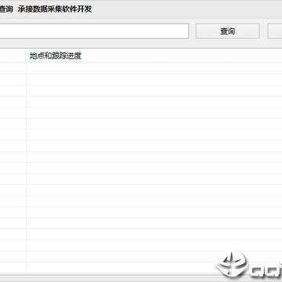Image resolution: width=282 pixels, height=282 pixels.
Task: Select the 地点和跟踪进度 column header
Action: [154, 56]
